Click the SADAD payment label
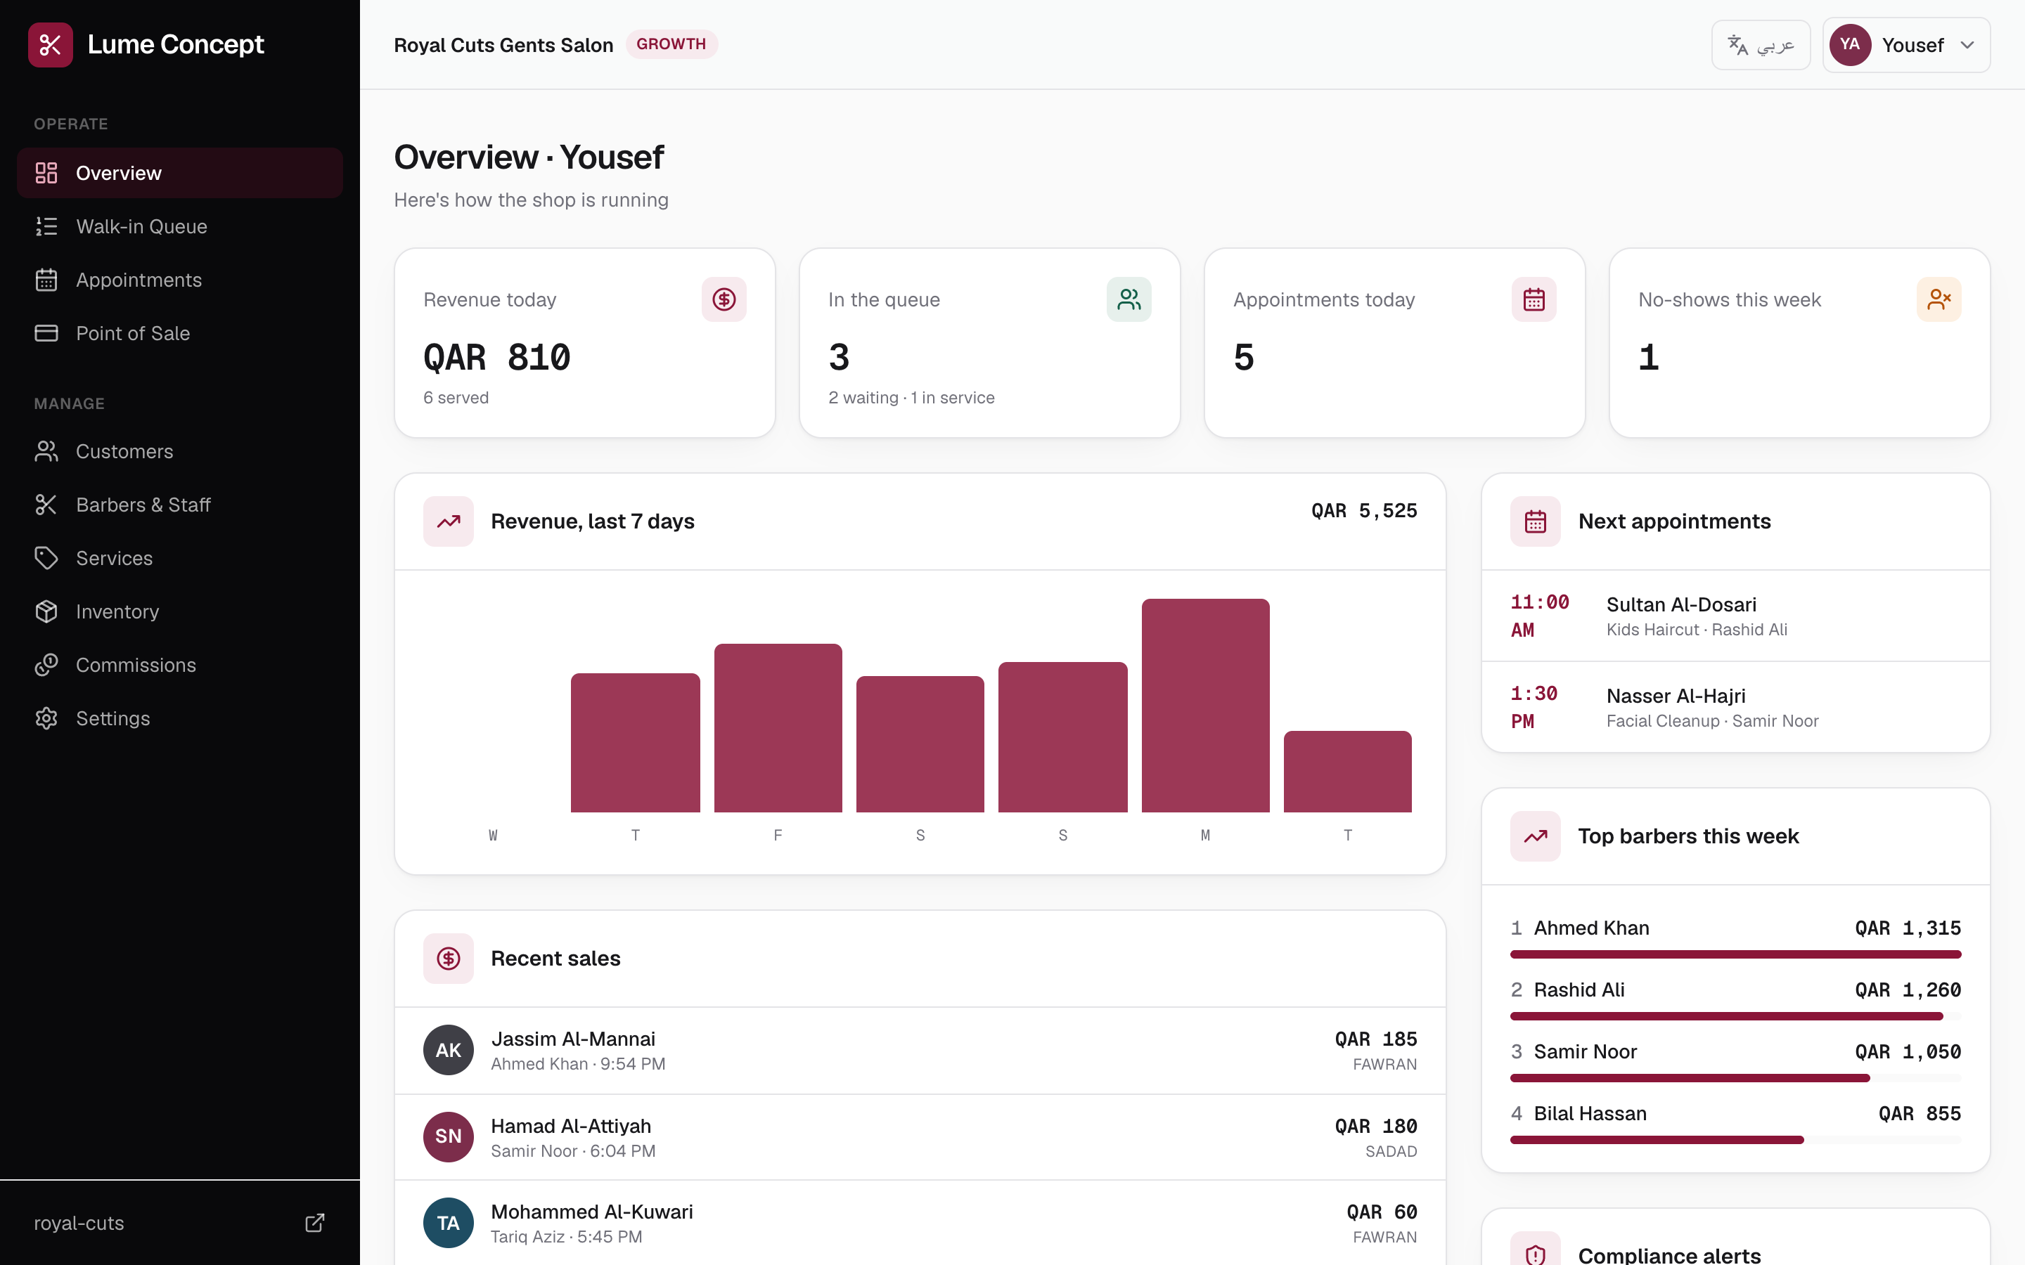 [1391, 1151]
